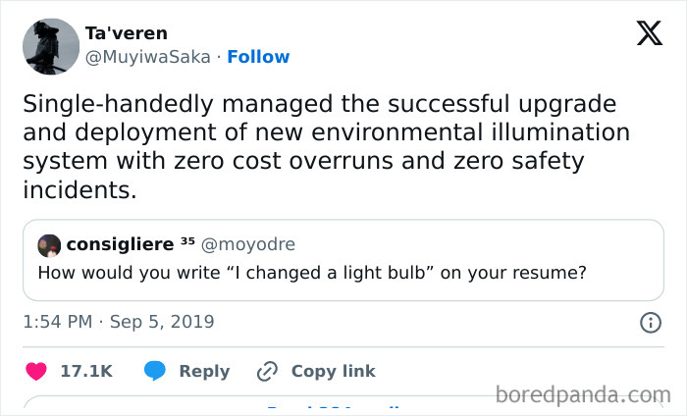Open Ta'veren's profile avatar
The width and height of the screenshot is (687, 416).
pos(50,46)
